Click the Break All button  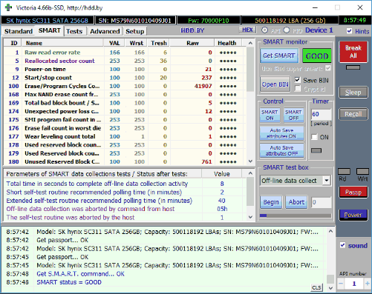click(353, 52)
